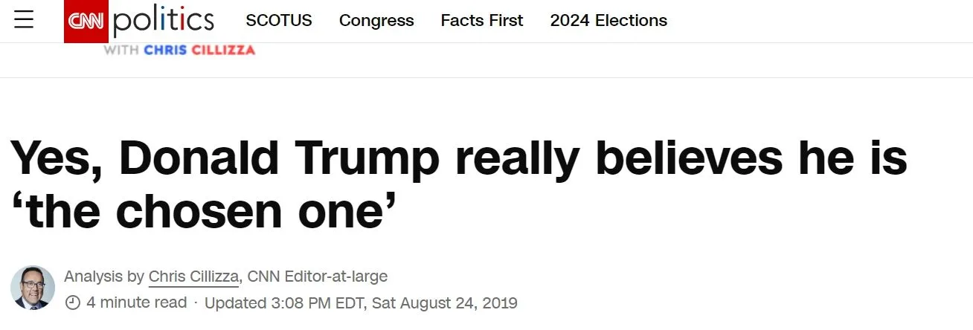Open the 2024 Elections section
This screenshot has width=973, height=330.
click(x=608, y=21)
